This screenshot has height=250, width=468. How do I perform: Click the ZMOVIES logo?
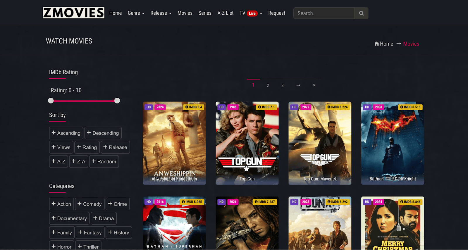coord(73,13)
